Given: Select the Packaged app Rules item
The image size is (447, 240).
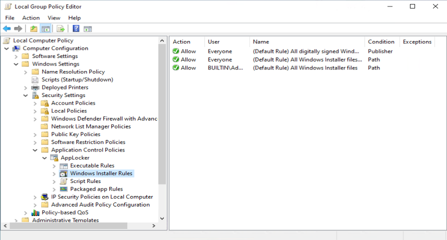Looking at the screenshot, I should point(96,189).
